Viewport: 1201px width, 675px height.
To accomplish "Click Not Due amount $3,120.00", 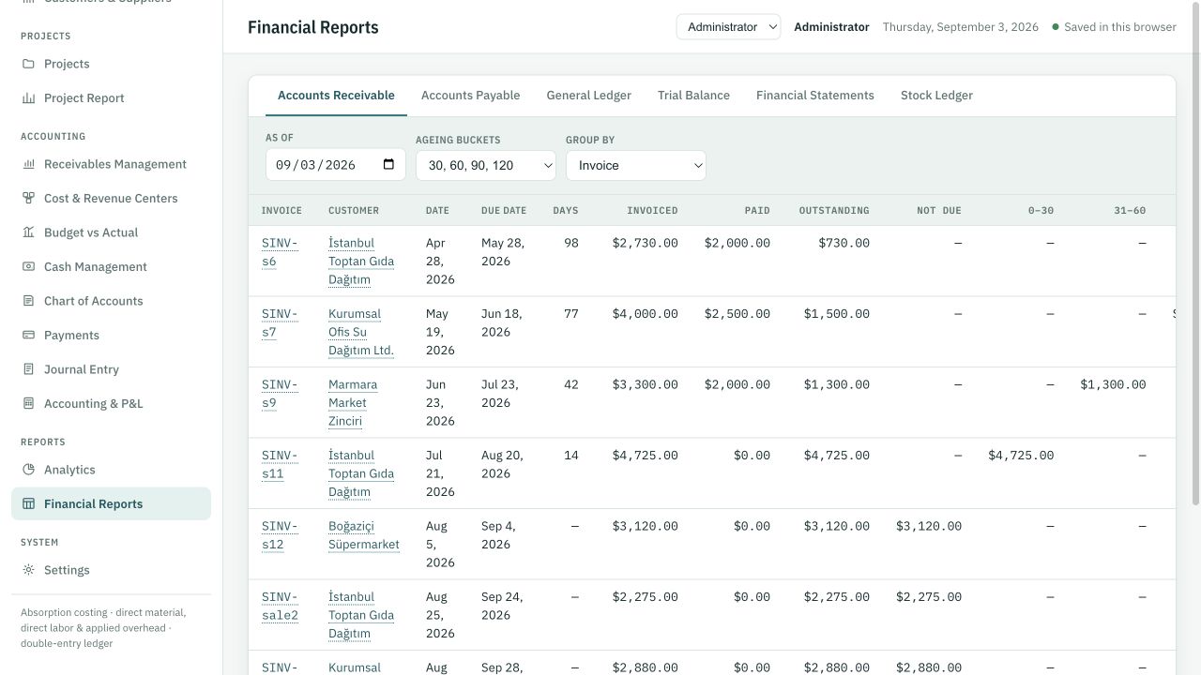I will (929, 526).
